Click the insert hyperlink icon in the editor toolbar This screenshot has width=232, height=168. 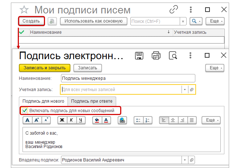[122, 120]
